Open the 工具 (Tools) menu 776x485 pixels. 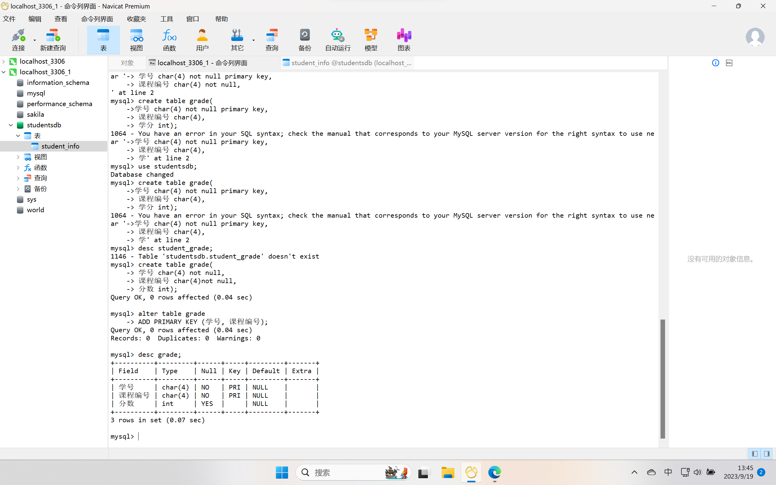[166, 19]
